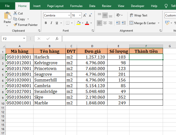Switch to the Formulas tab
The width and height of the screenshot is (176, 135).
pos(76,6)
